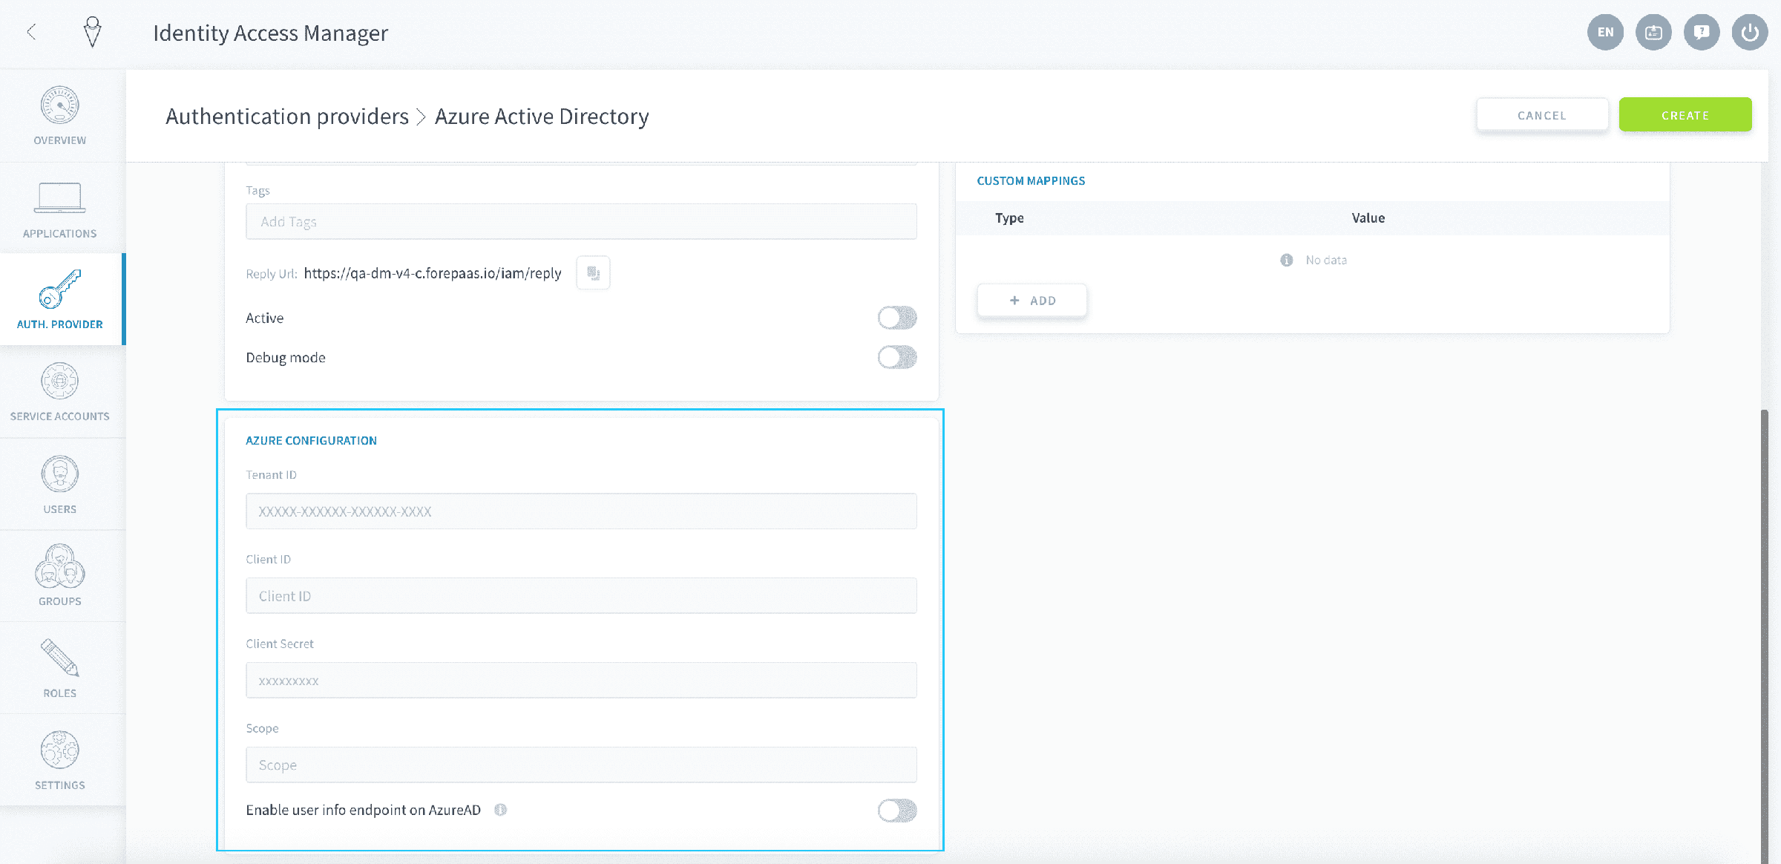The height and width of the screenshot is (864, 1781).
Task: Click the Type column header
Action: pyautogui.click(x=1009, y=218)
